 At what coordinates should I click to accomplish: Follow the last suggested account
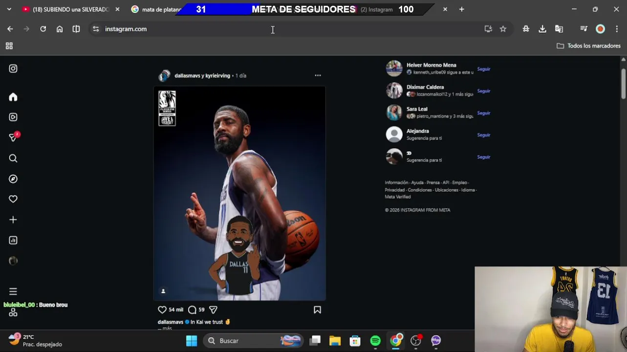tap(483, 157)
